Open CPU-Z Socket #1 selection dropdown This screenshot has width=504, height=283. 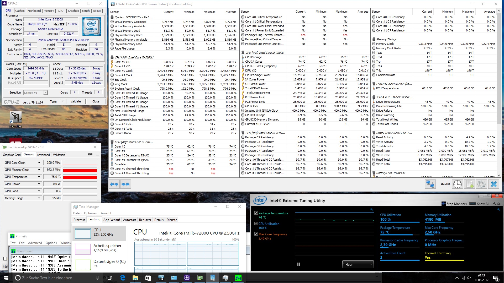pos(35,92)
